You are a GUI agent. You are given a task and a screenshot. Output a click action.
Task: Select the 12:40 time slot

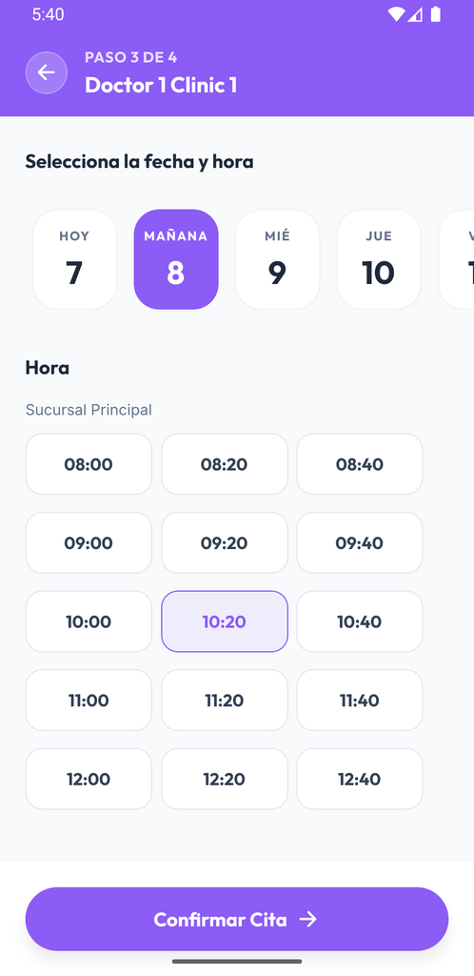pyautogui.click(x=360, y=780)
